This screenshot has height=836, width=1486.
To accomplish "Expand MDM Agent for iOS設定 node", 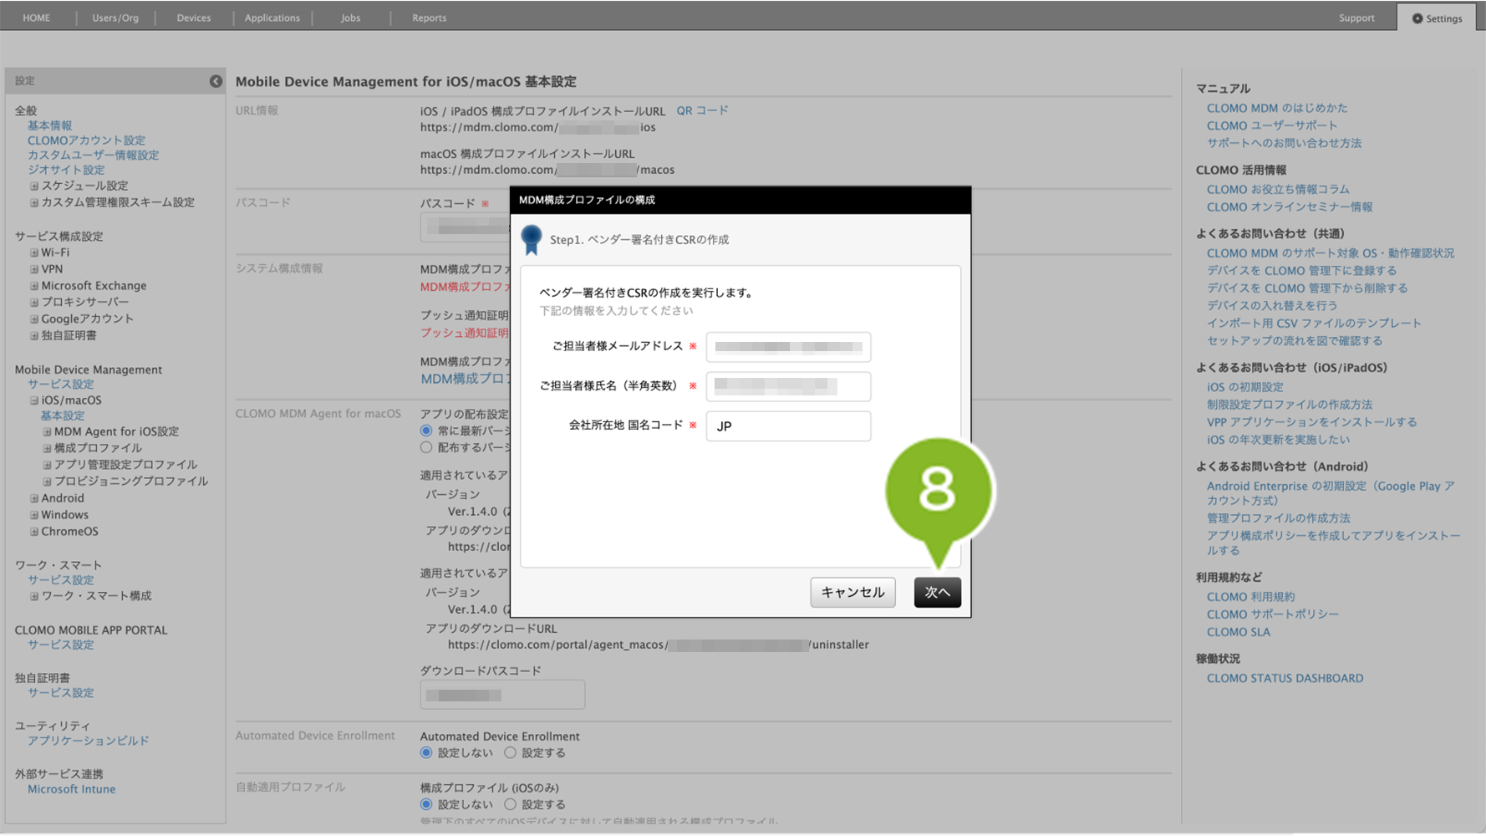I will click(47, 432).
